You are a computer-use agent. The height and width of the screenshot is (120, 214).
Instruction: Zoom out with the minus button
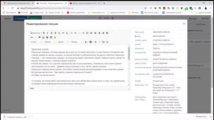coord(100,18)
